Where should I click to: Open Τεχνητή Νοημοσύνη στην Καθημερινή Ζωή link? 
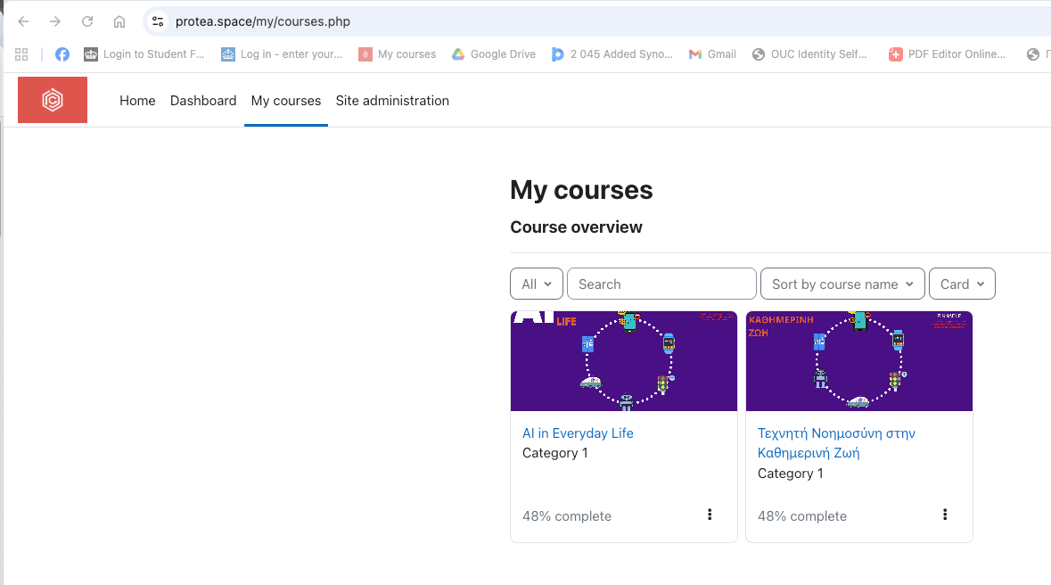(836, 443)
